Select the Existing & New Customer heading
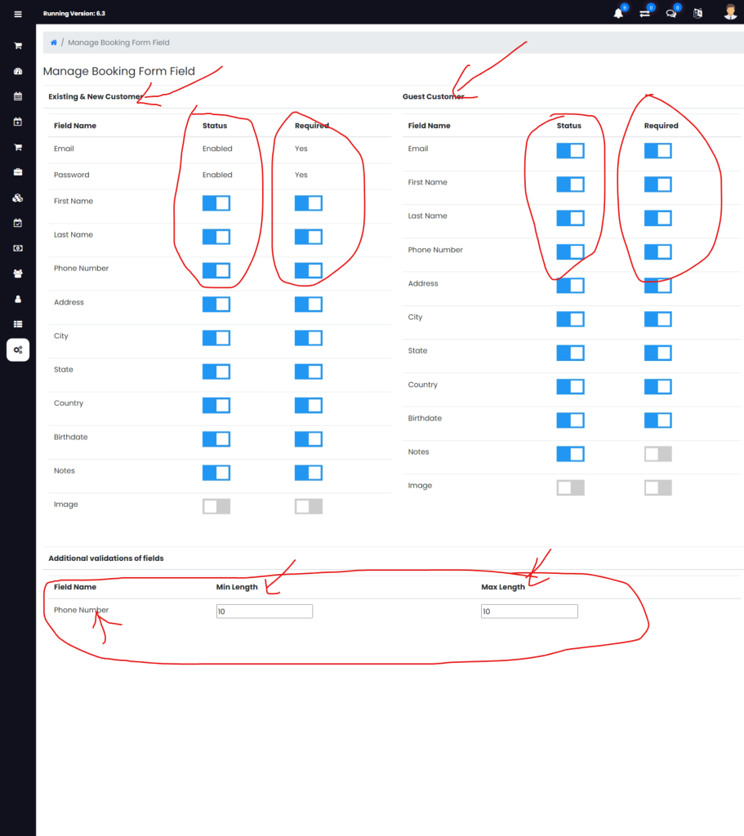Screen dimensions: 744x836 click(x=96, y=96)
